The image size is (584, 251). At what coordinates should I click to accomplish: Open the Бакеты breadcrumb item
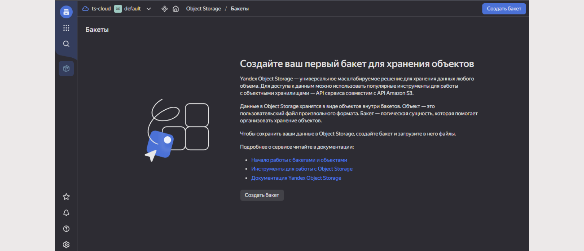(240, 9)
